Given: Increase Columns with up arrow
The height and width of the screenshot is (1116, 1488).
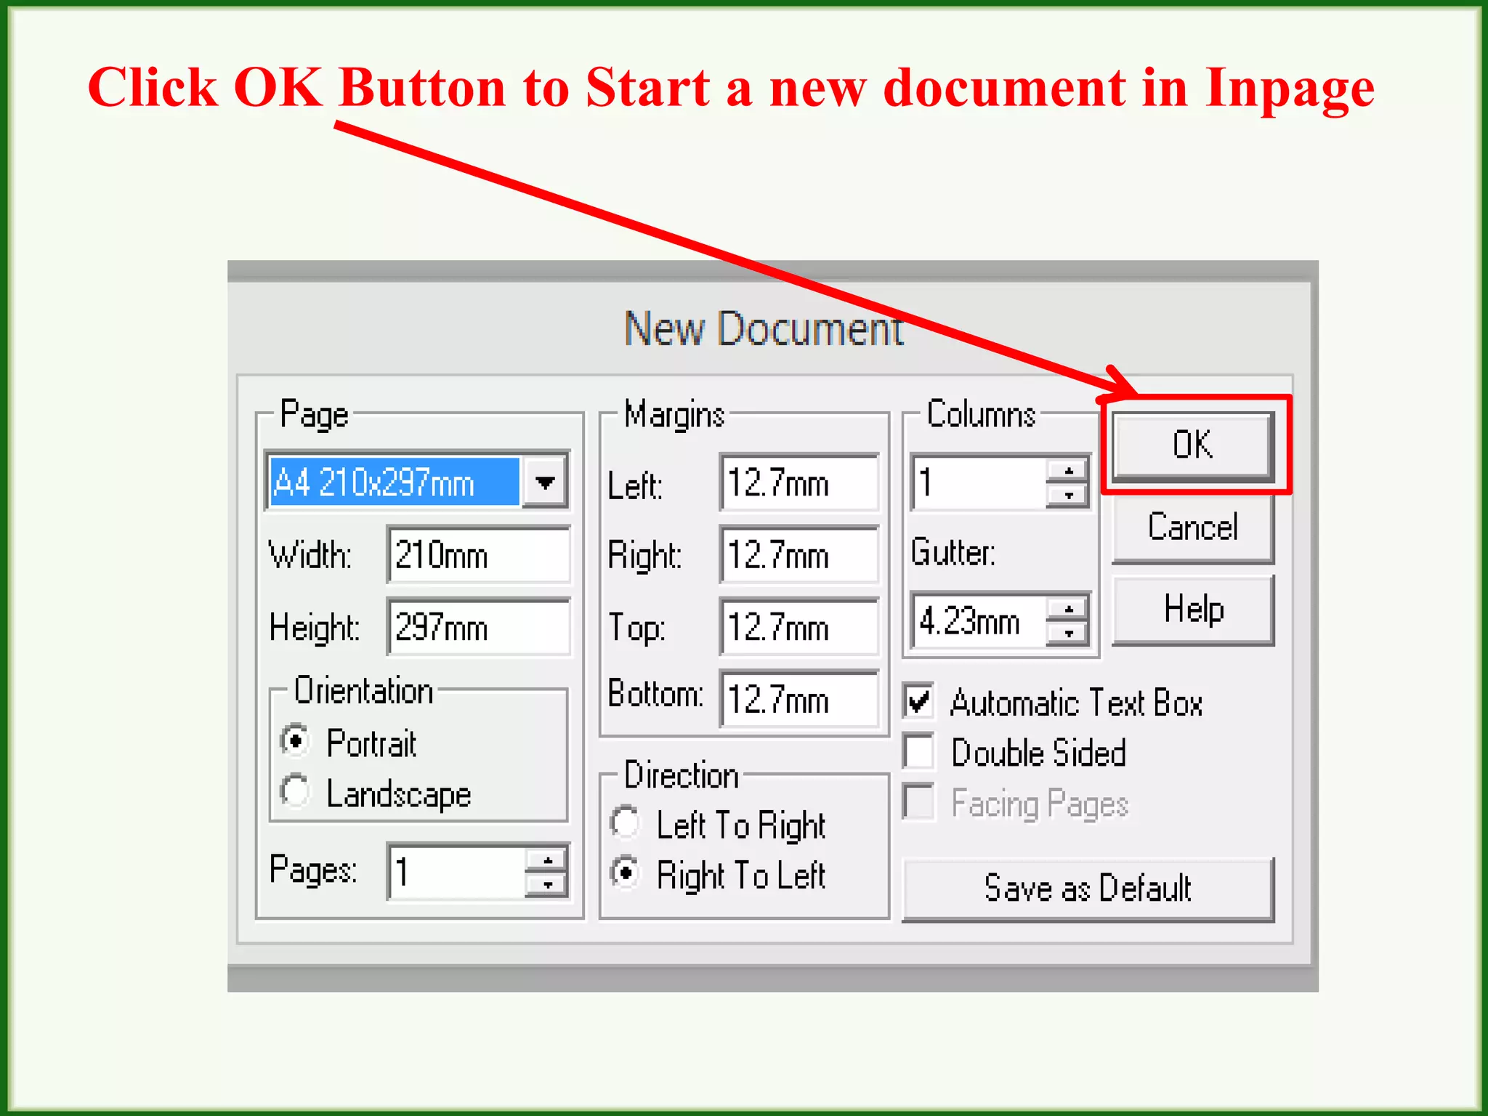Looking at the screenshot, I should (1068, 471).
